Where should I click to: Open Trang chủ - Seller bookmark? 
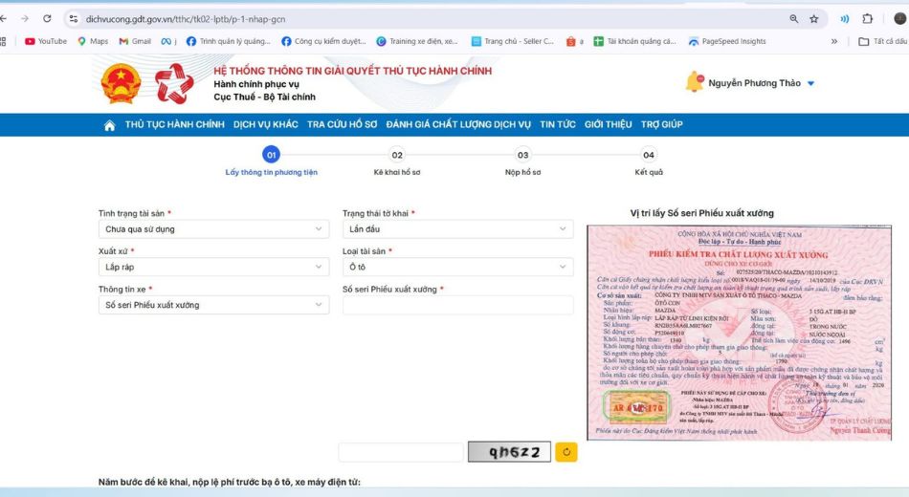tap(513, 41)
